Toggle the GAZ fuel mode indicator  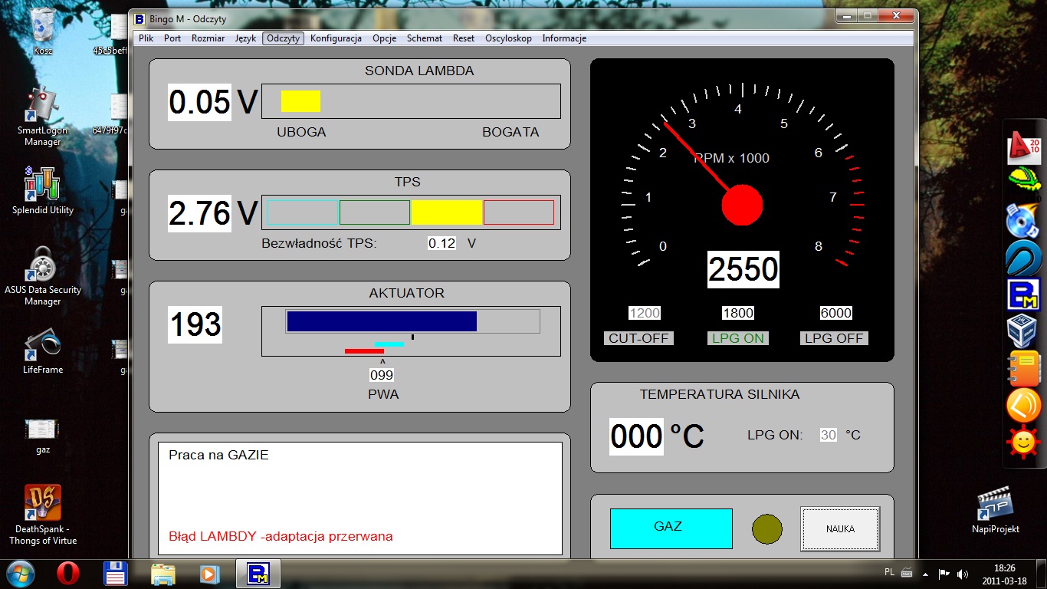(671, 528)
